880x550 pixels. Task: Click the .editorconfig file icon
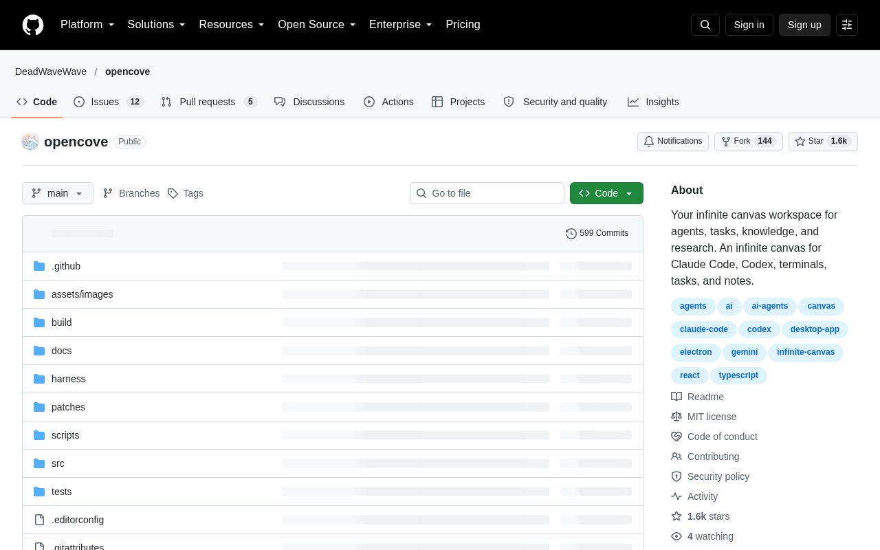(x=39, y=520)
